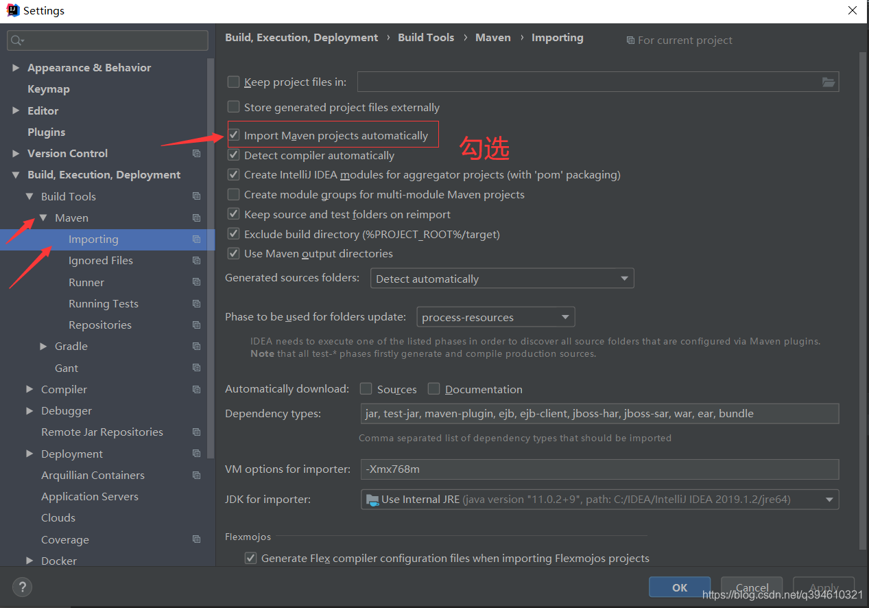869x608 pixels.
Task: Click project-level icon beside Repositories
Action: [197, 325]
